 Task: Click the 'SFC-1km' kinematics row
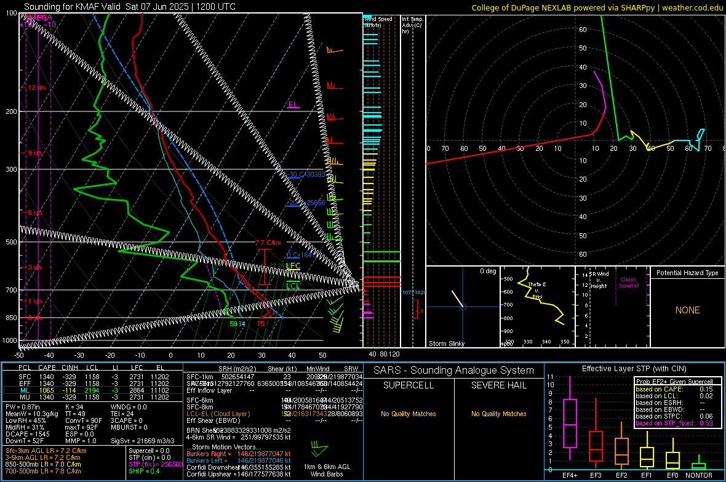[274, 377]
